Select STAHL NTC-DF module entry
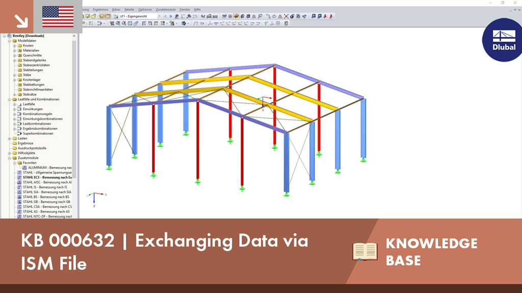The height and width of the screenshot is (293, 522). pyautogui.click(x=47, y=217)
